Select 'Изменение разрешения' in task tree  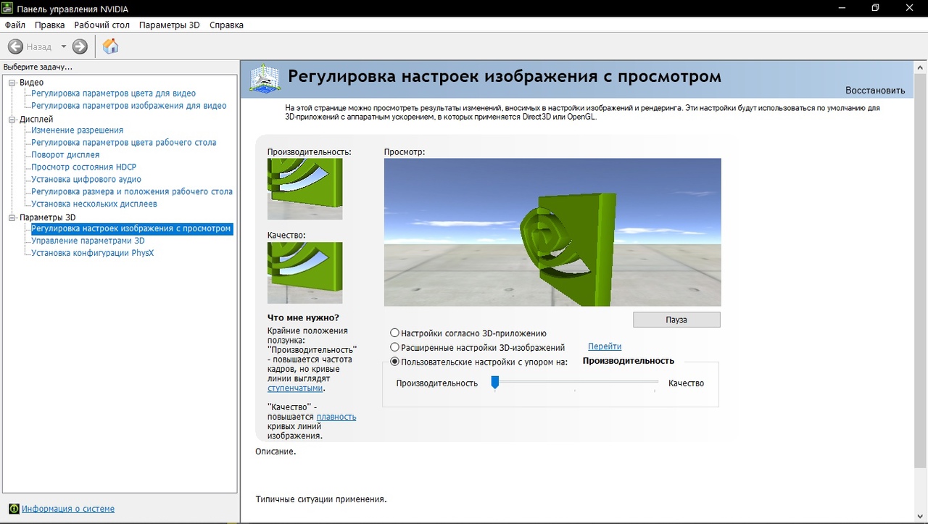click(78, 130)
